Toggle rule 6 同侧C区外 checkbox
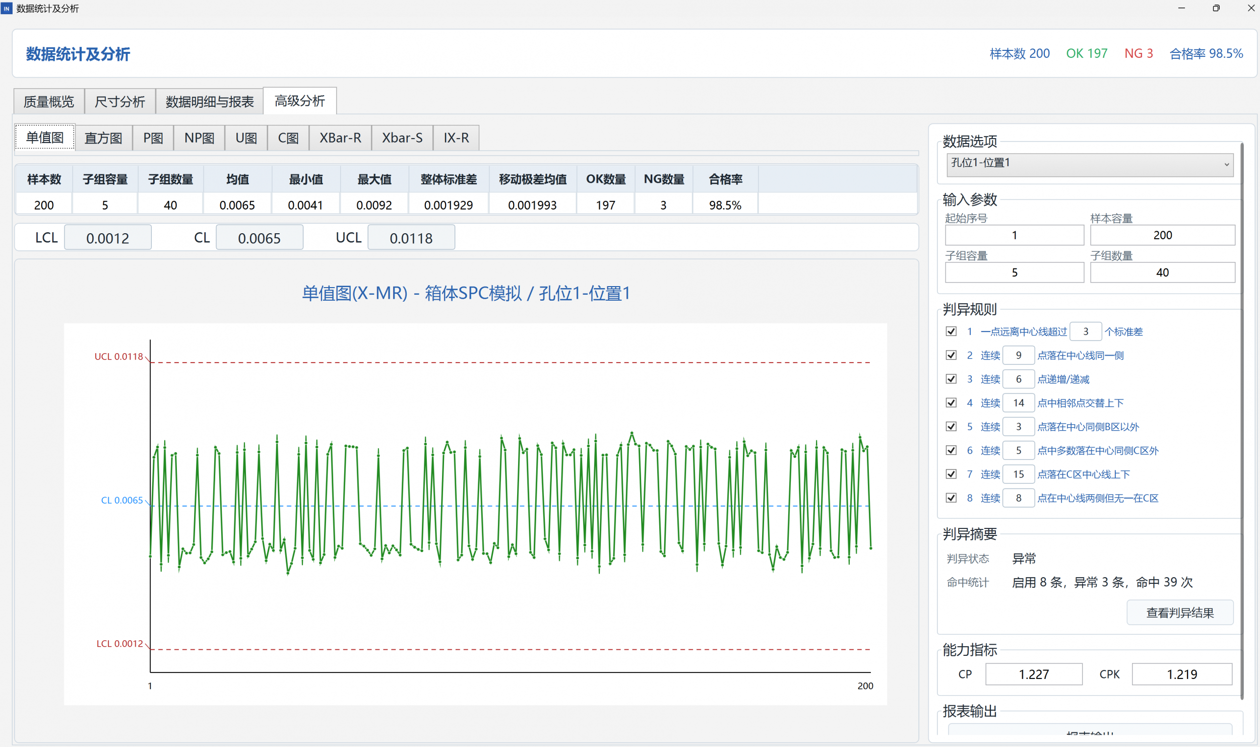1260x747 pixels. 951,450
